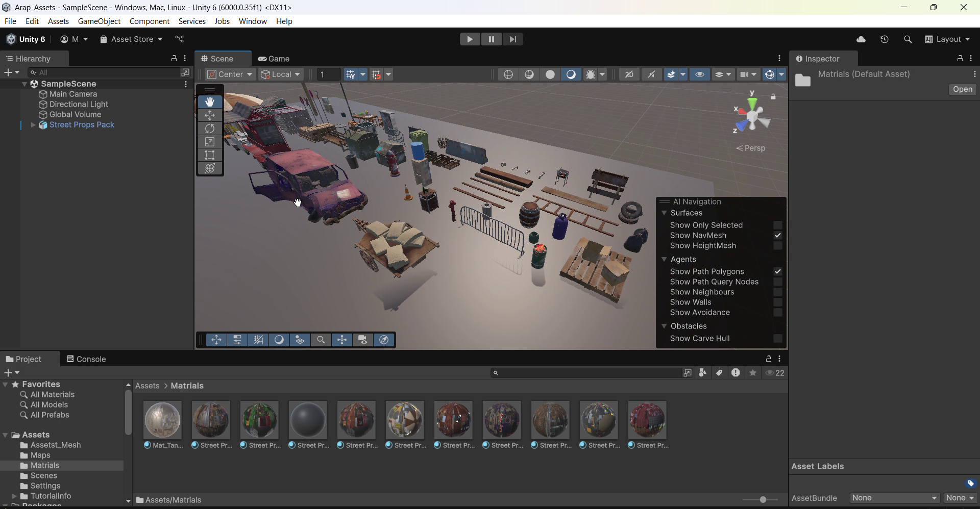This screenshot has height=509, width=980.
Task: Search by label icon in Project
Action: (x=719, y=373)
